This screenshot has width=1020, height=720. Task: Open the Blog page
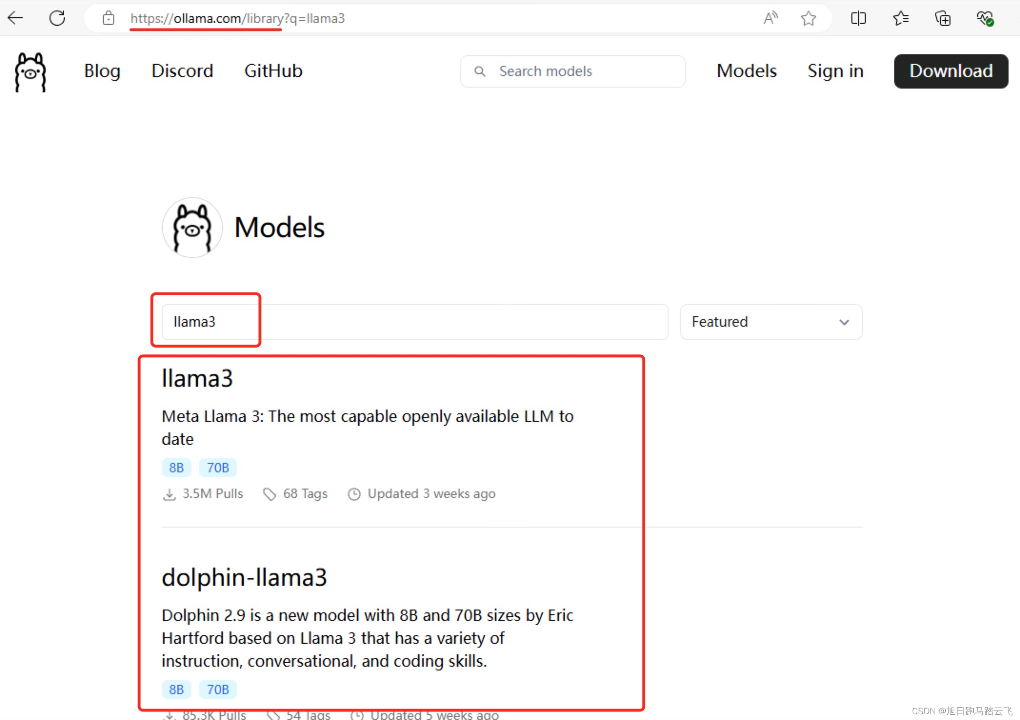pos(102,71)
